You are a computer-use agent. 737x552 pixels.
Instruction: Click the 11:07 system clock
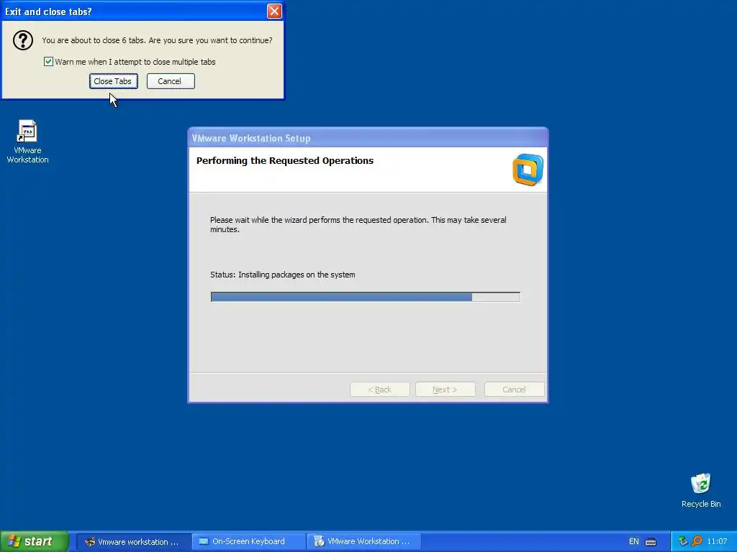(717, 541)
